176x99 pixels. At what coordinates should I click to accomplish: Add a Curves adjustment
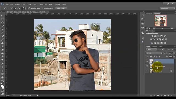158,36
